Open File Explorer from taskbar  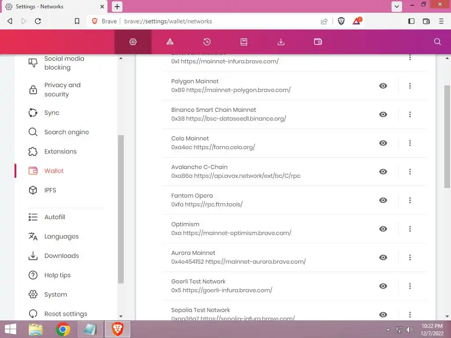(x=36, y=329)
